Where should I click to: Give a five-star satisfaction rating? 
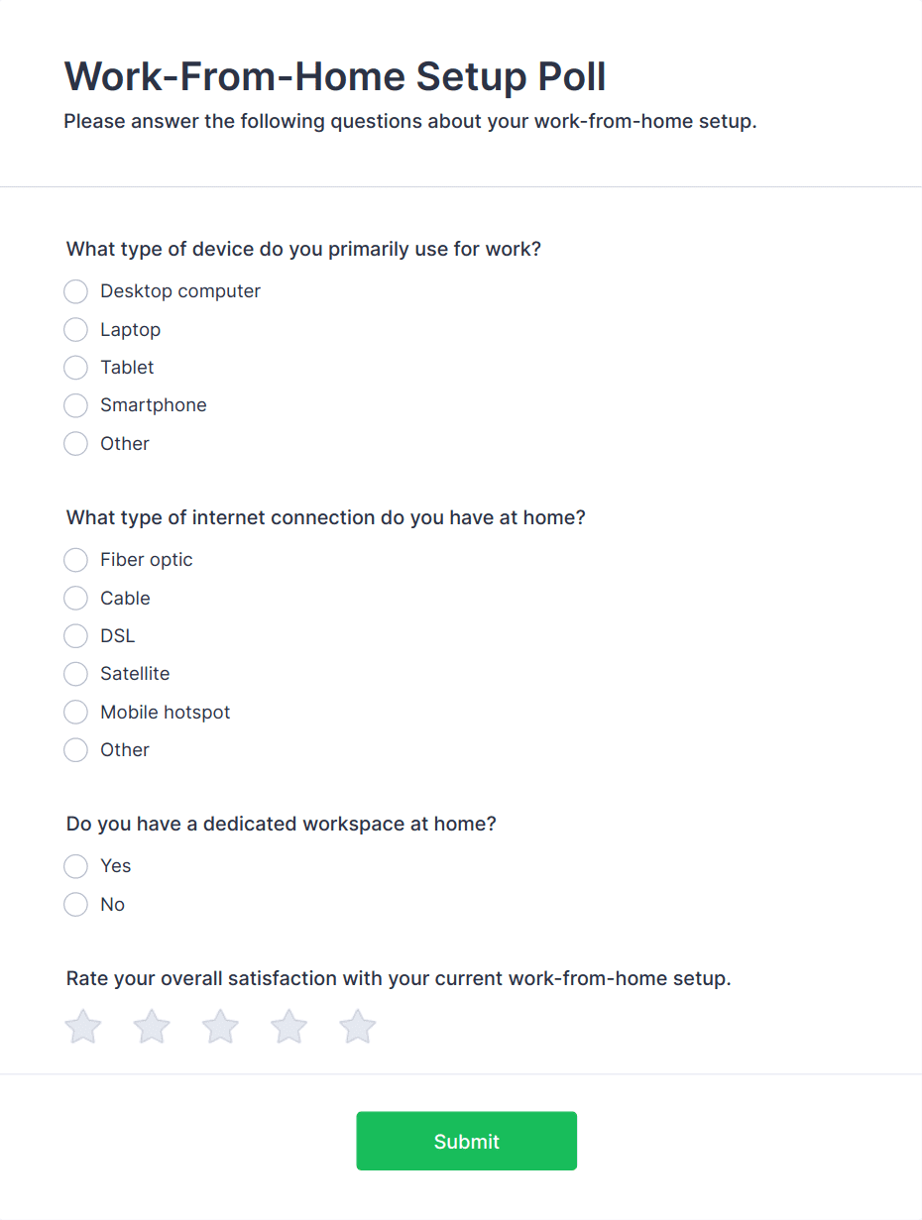358,1027
